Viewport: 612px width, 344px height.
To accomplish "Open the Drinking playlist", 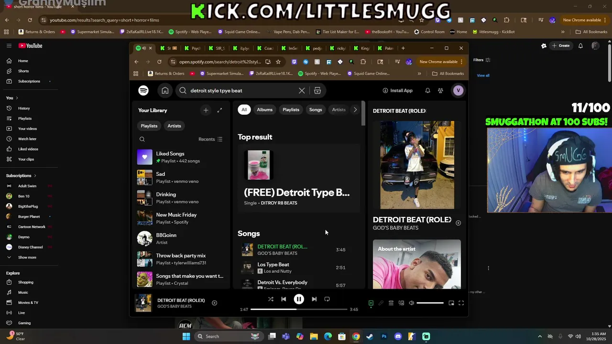I will 181,198.
